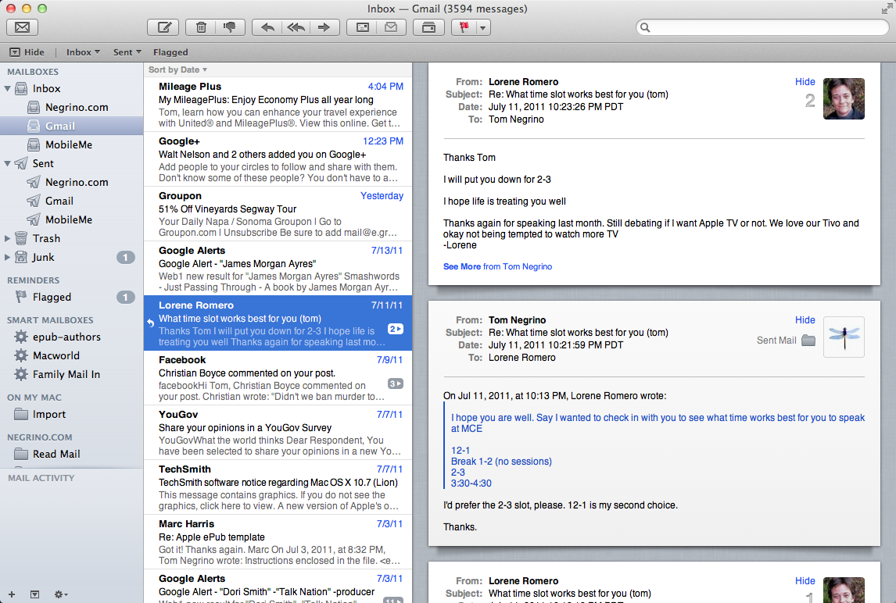The width and height of the screenshot is (896, 603).
Task: Expand the Lorene Romero thread count badge
Action: point(396,329)
